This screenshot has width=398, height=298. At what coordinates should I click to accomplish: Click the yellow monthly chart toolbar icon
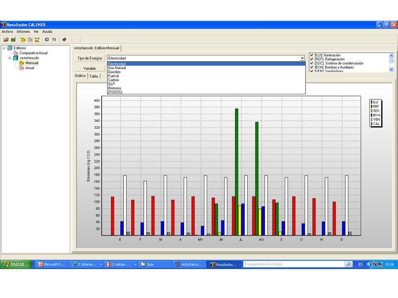tap(23, 40)
